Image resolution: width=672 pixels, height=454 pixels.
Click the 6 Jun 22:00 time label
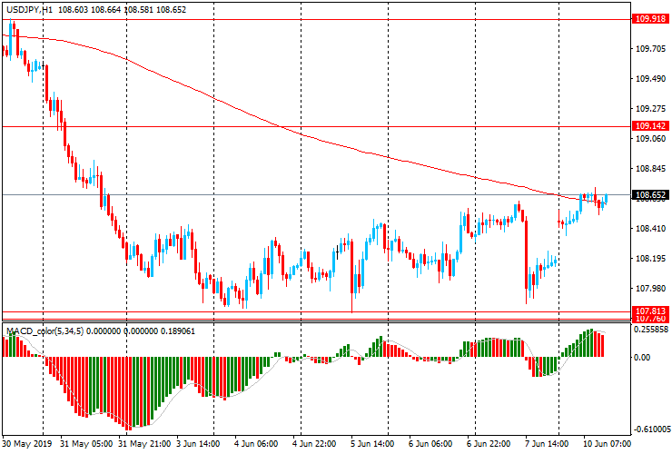point(489,443)
